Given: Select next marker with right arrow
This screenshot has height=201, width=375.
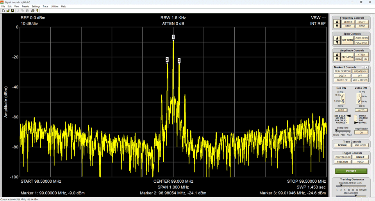Looking at the screenshot, I should pyautogui.click(x=367, y=67).
